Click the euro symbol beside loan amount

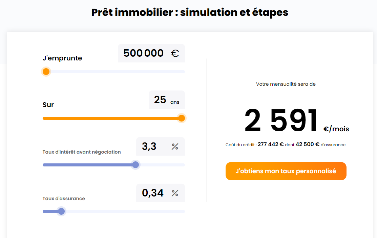(x=175, y=53)
